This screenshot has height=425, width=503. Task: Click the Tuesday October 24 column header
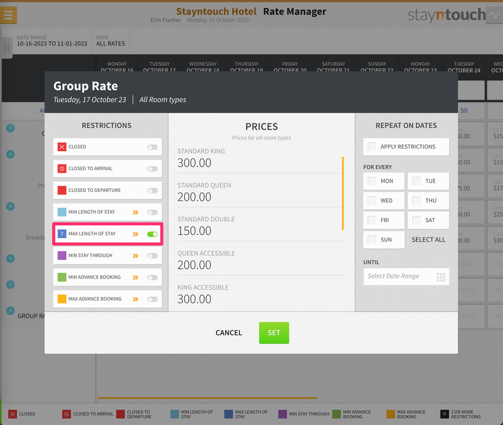[x=464, y=67]
